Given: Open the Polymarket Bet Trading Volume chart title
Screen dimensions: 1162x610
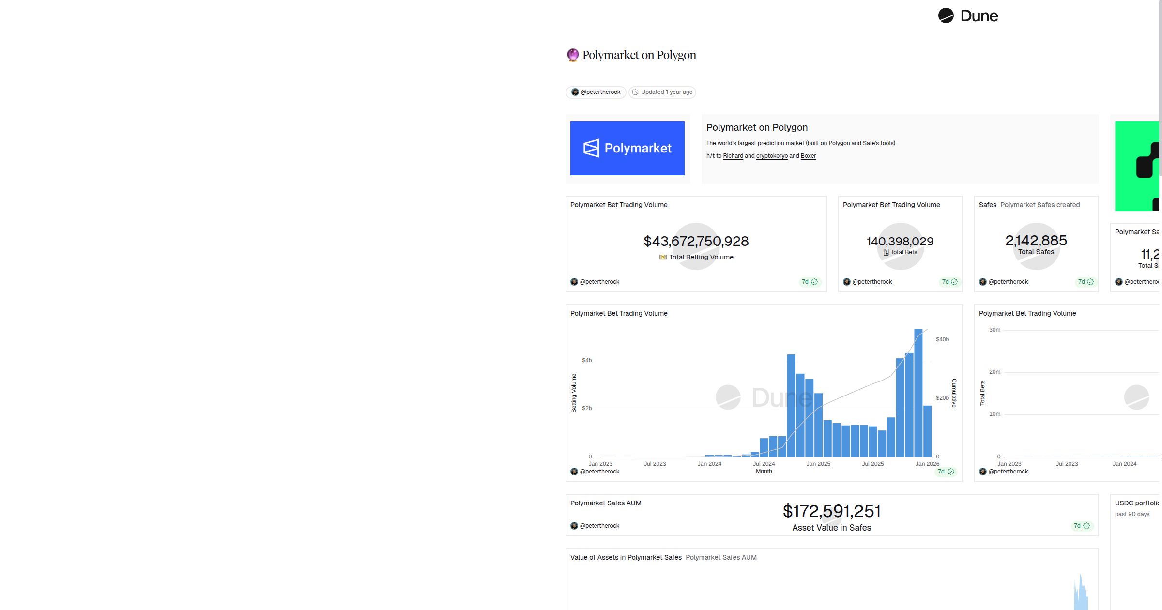Looking at the screenshot, I should [x=618, y=313].
